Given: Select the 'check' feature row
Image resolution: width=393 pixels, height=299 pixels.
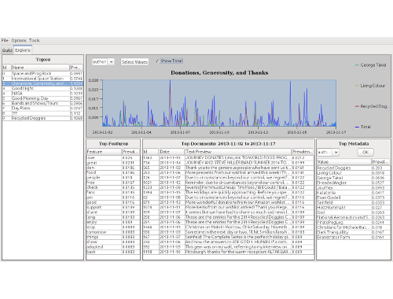Looking at the screenshot, I should (x=113, y=187).
